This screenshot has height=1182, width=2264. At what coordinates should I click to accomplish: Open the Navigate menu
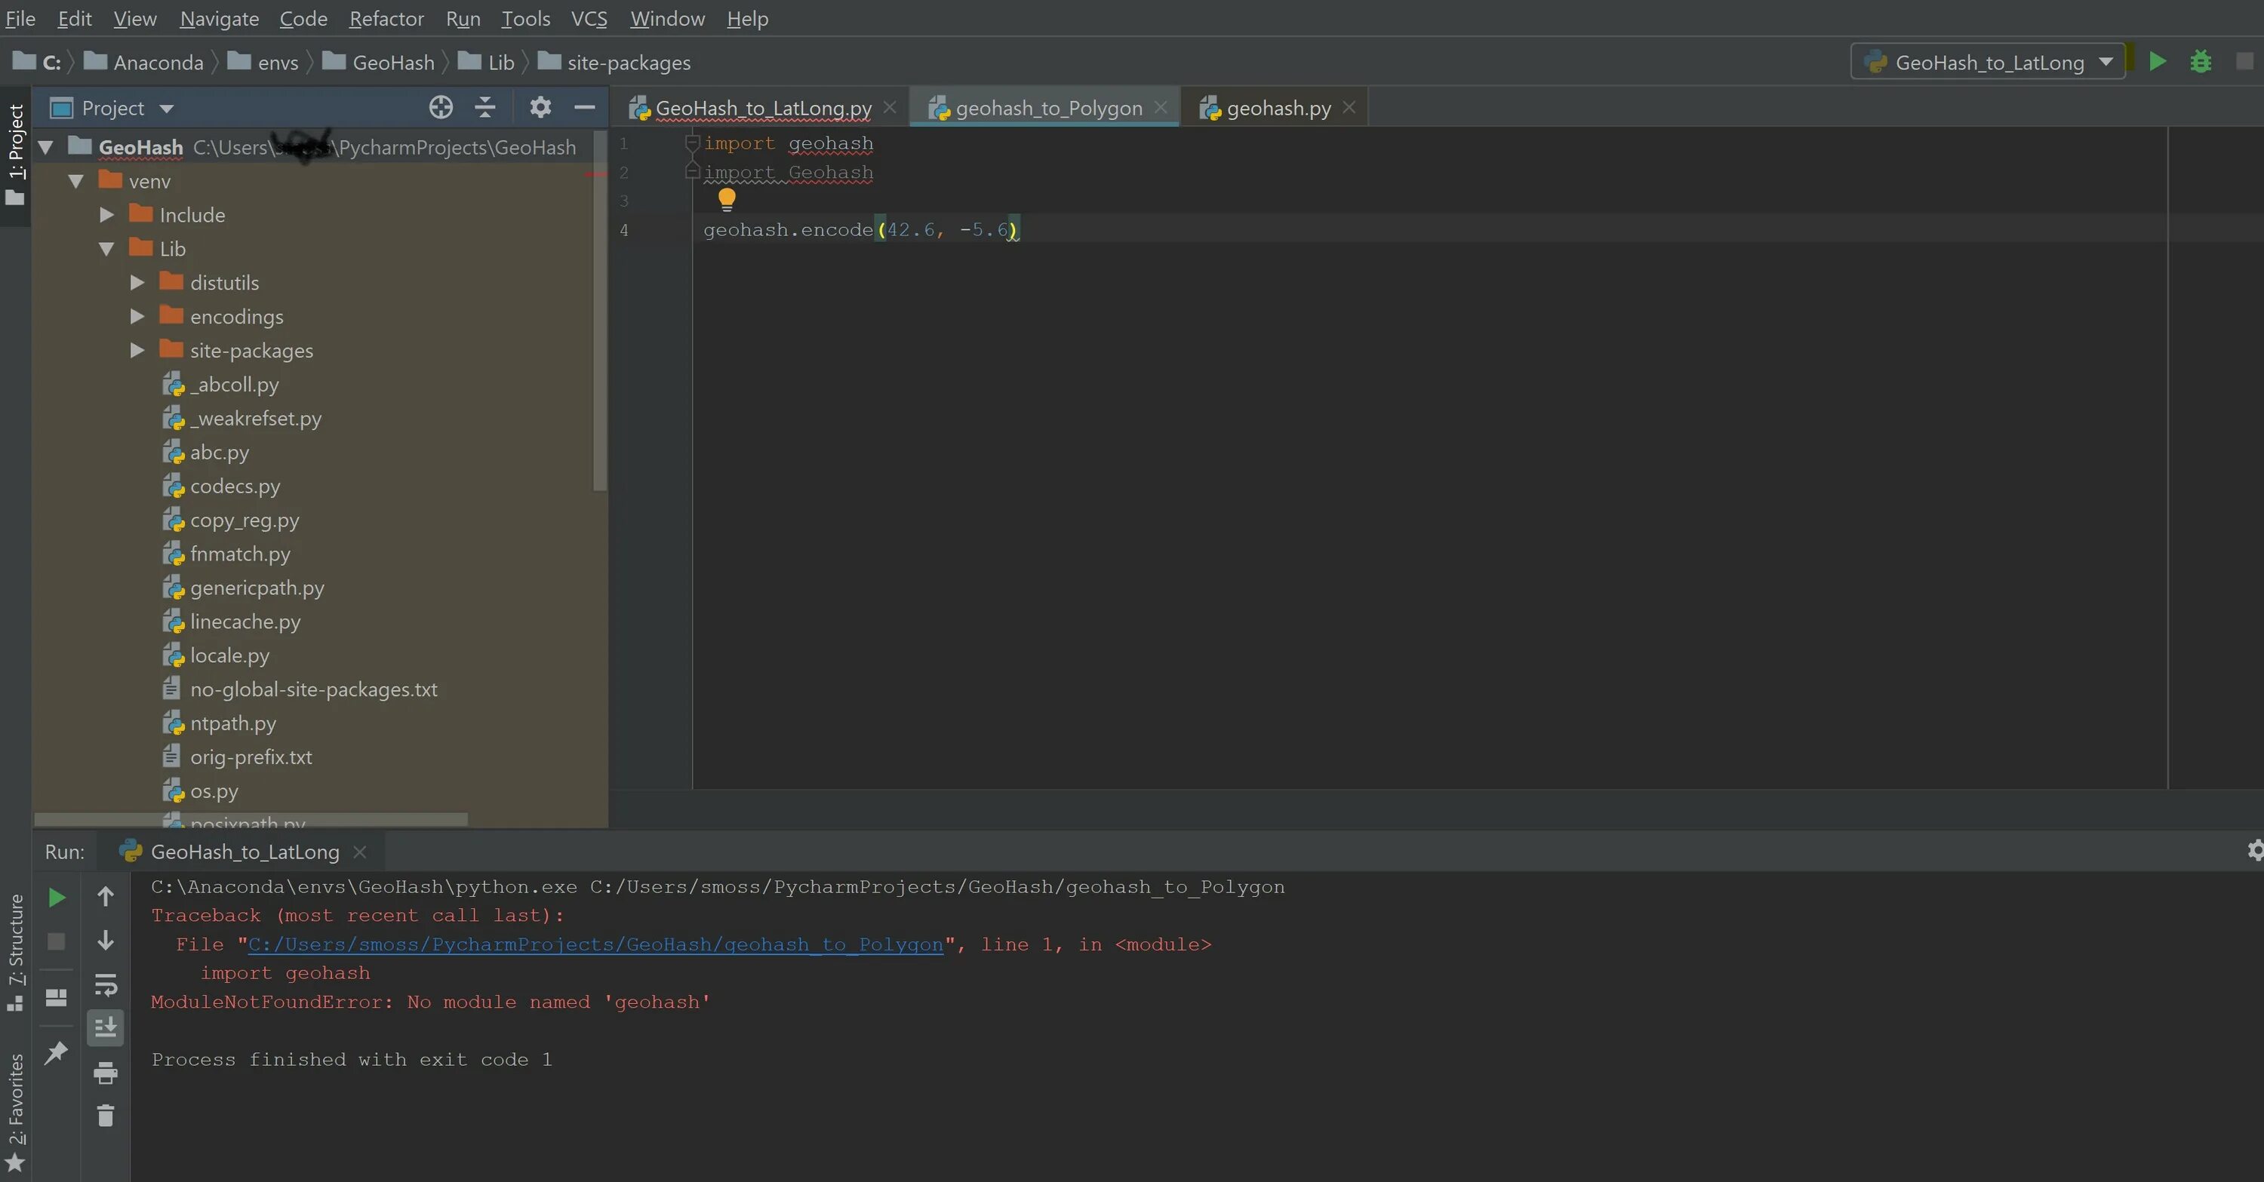[x=220, y=18]
